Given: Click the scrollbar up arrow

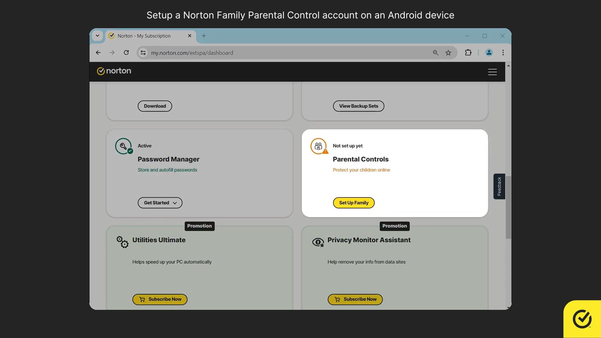Looking at the screenshot, I should 508,66.
